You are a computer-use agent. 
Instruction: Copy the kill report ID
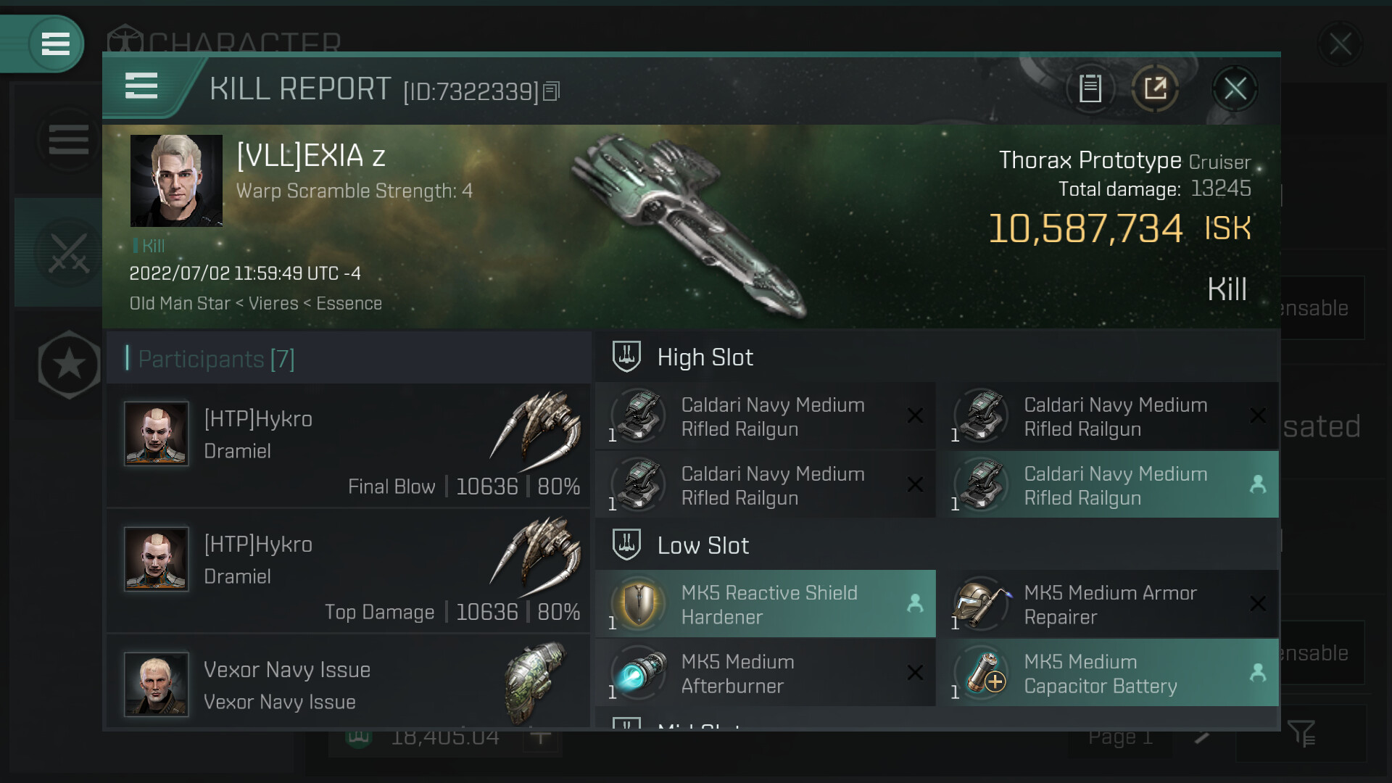click(552, 91)
